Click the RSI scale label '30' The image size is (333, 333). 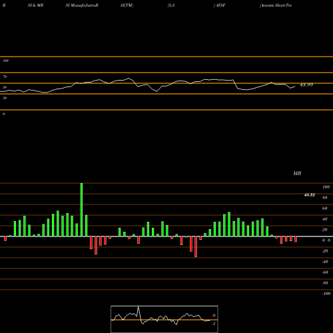coord(5,98)
